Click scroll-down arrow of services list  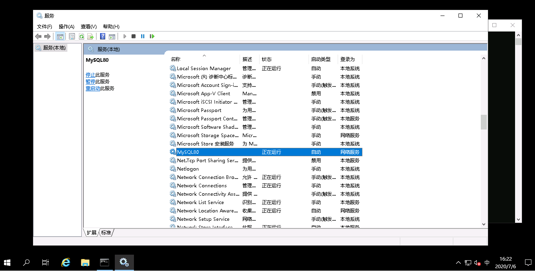pos(484,224)
